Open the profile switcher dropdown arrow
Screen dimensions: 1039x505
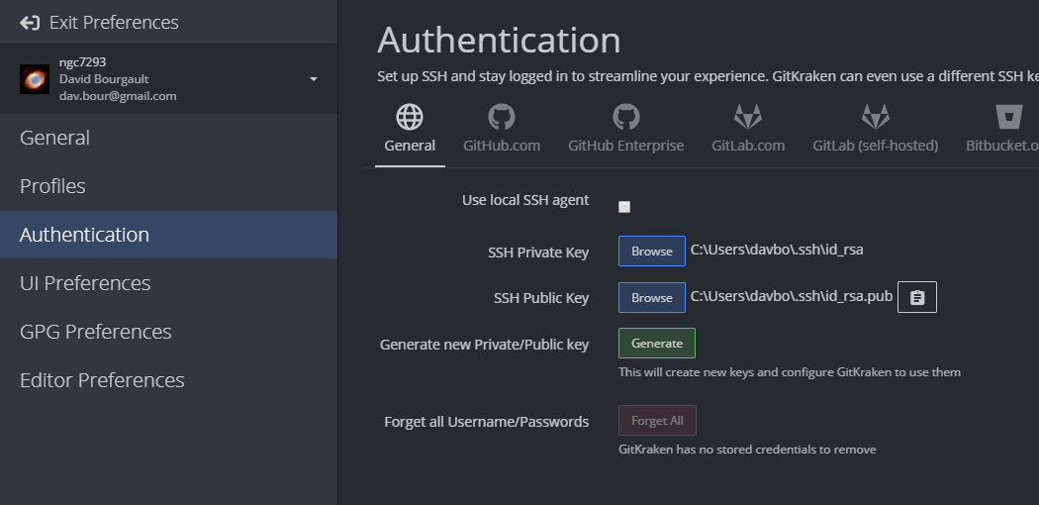click(x=314, y=79)
